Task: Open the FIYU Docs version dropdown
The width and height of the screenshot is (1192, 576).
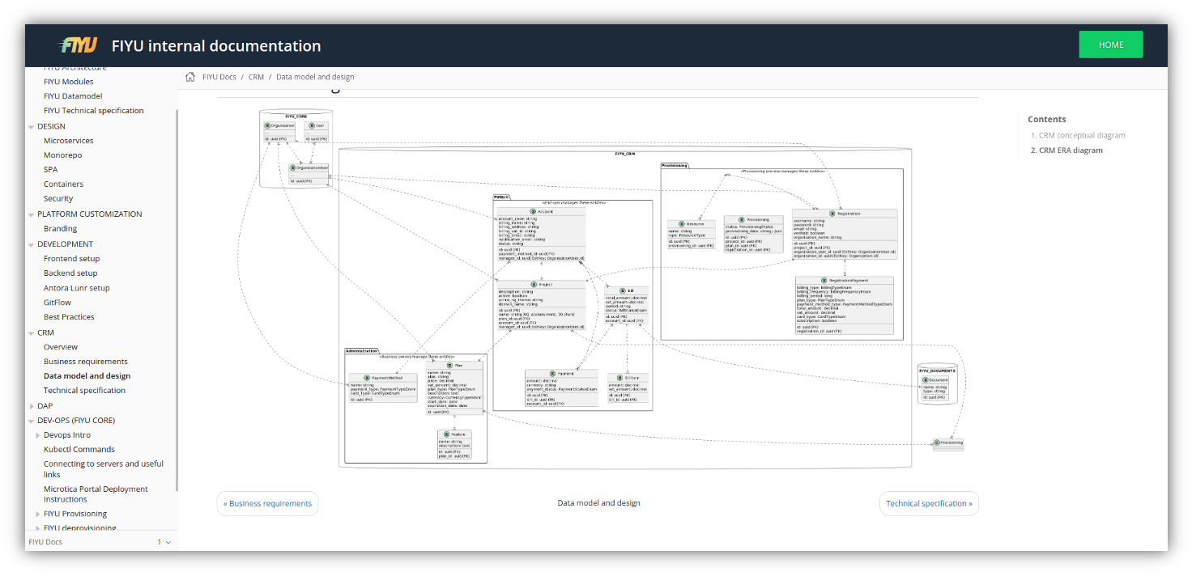Action: coord(164,542)
